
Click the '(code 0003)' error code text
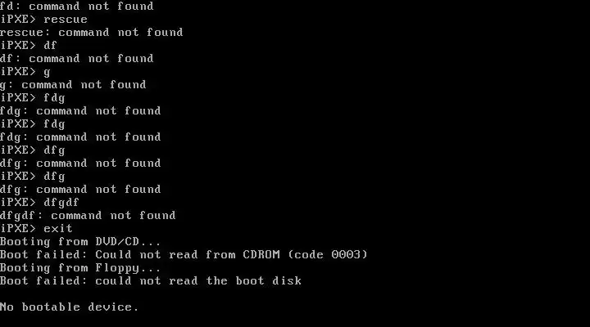328,254
